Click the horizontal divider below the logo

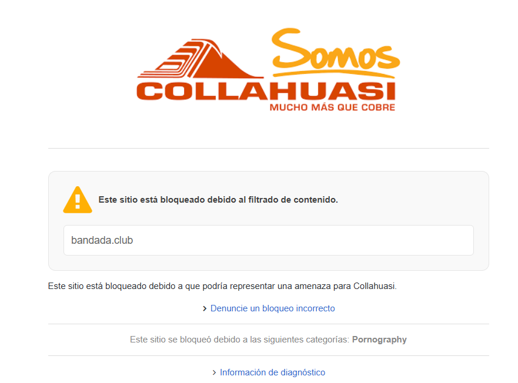pyautogui.click(x=269, y=148)
